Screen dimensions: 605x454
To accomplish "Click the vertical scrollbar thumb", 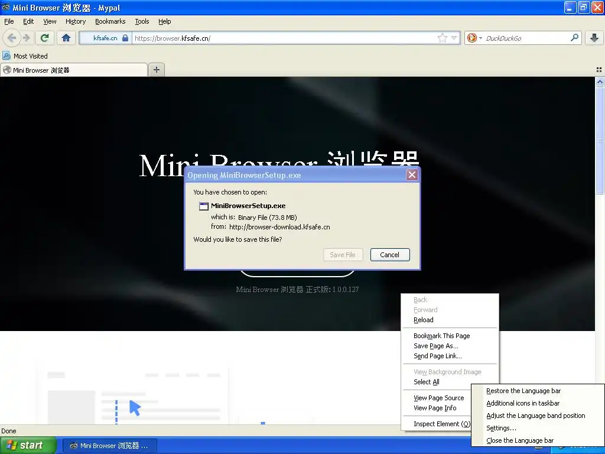I will pyautogui.click(x=600, y=141).
